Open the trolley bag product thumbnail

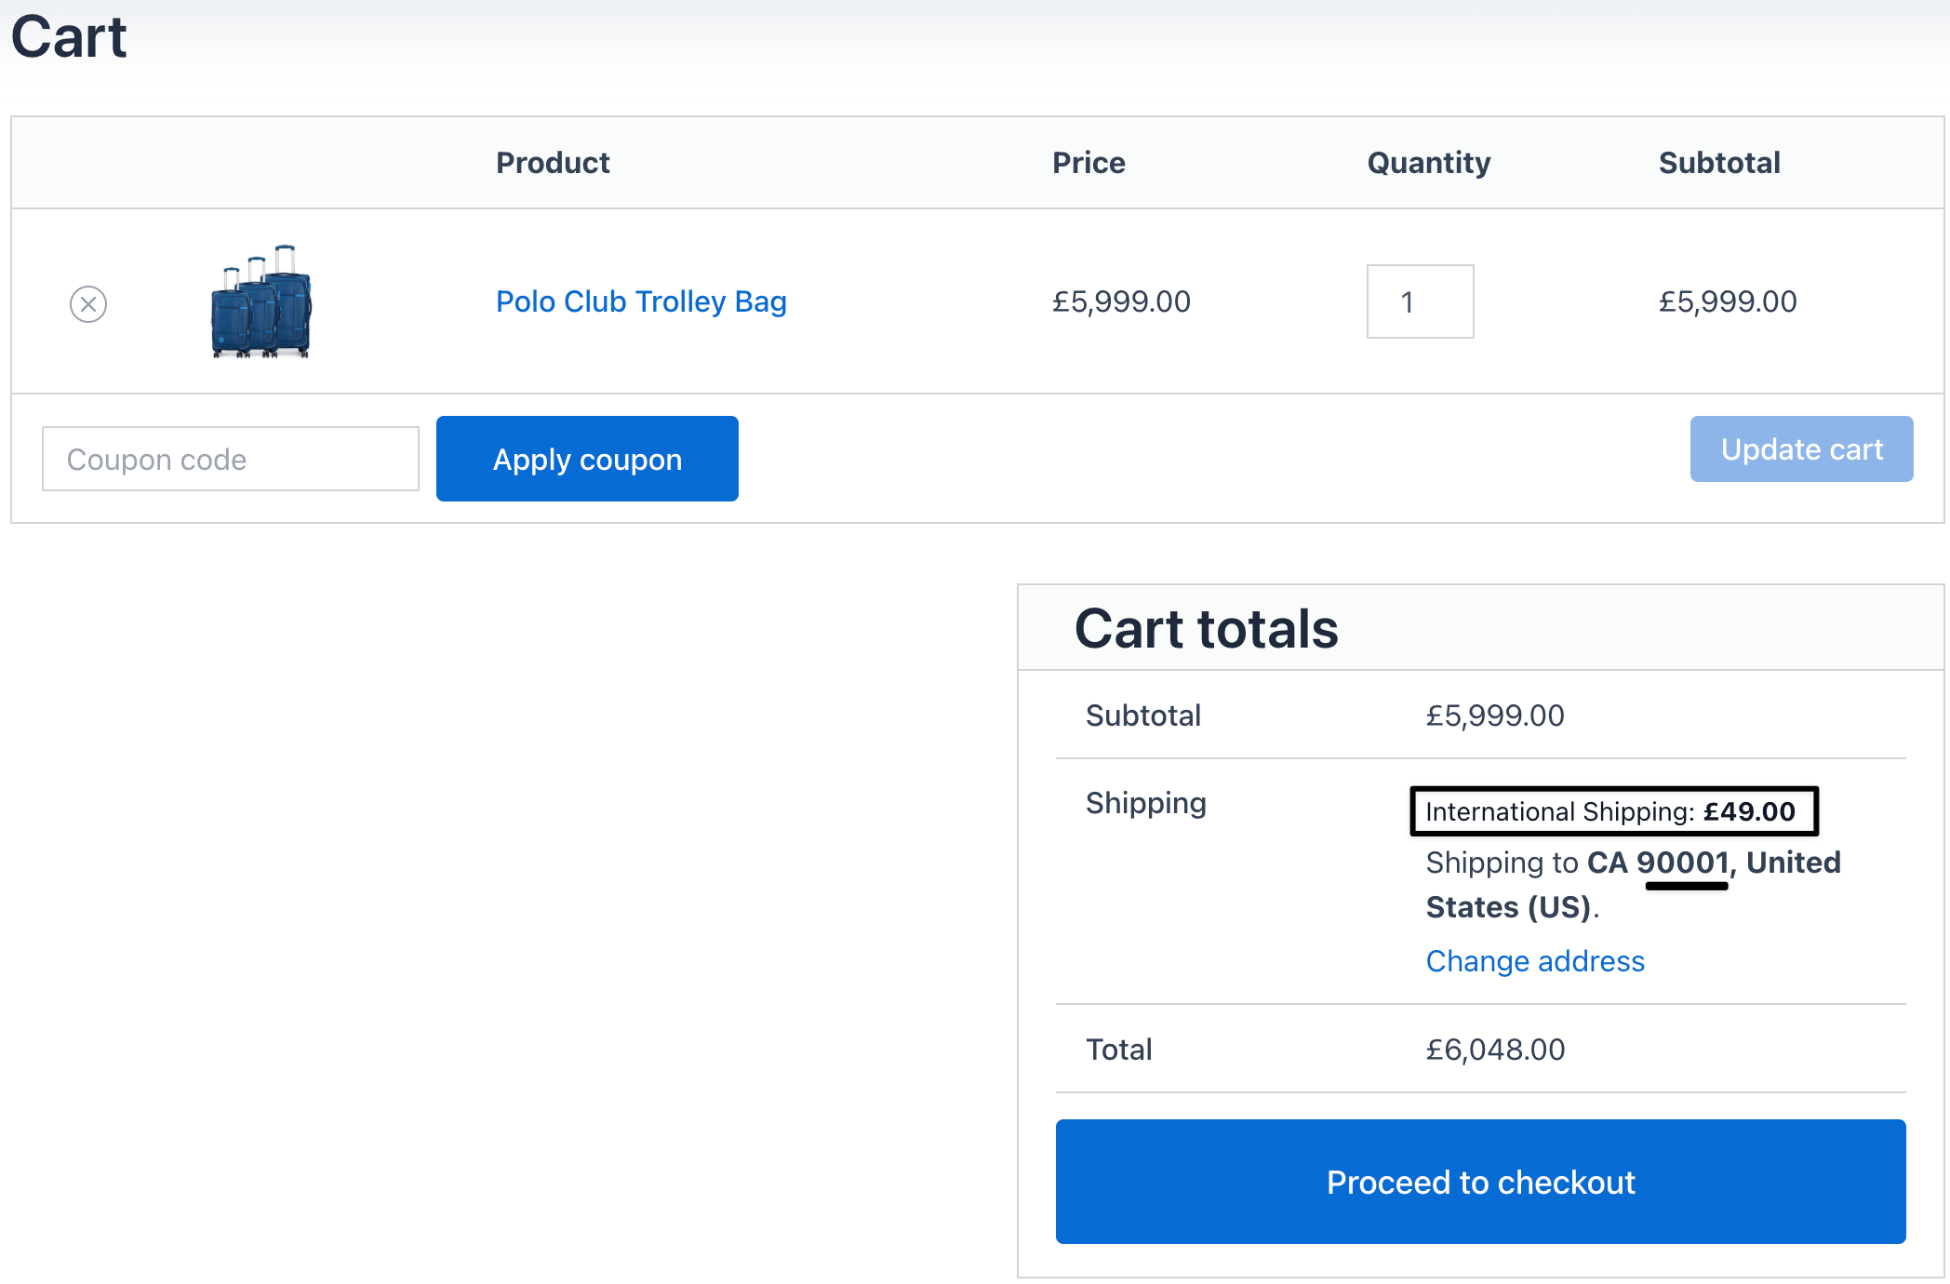click(261, 301)
